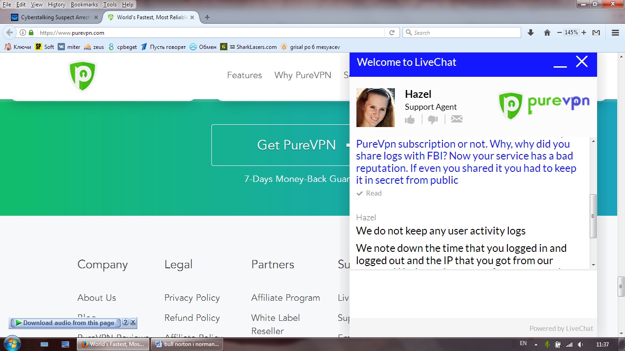Click the PureVPN shield logo in site header
This screenshot has width=625, height=351.
[x=82, y=76]
